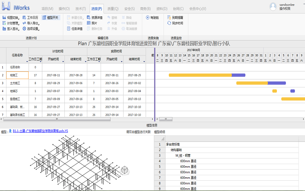305x191 pixels.
Task: Click the 3D view cube in model viewer
Action: click(x=125, y=170)
